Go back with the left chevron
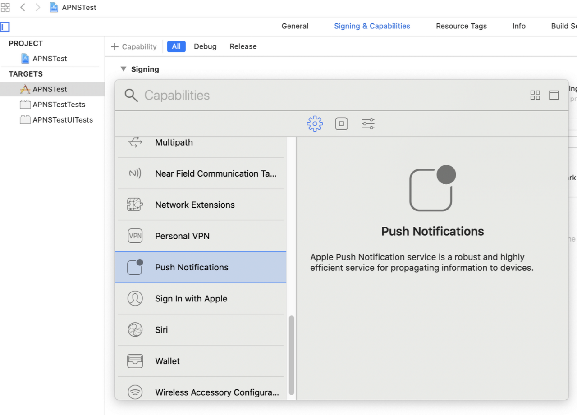Viewport: 577px width, 415px height. pyautogui.click(x=23, y=7)
